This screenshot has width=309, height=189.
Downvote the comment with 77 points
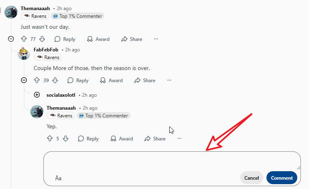42,39
